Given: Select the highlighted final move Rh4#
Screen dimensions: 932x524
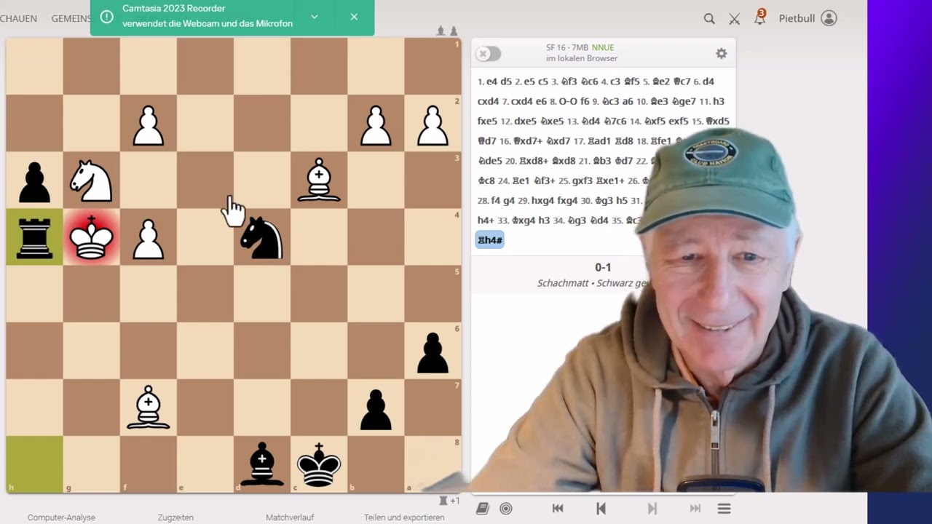Looking at the screenshot, I should 489,240.
